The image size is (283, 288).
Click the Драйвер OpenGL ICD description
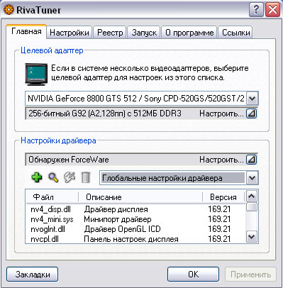122,229
